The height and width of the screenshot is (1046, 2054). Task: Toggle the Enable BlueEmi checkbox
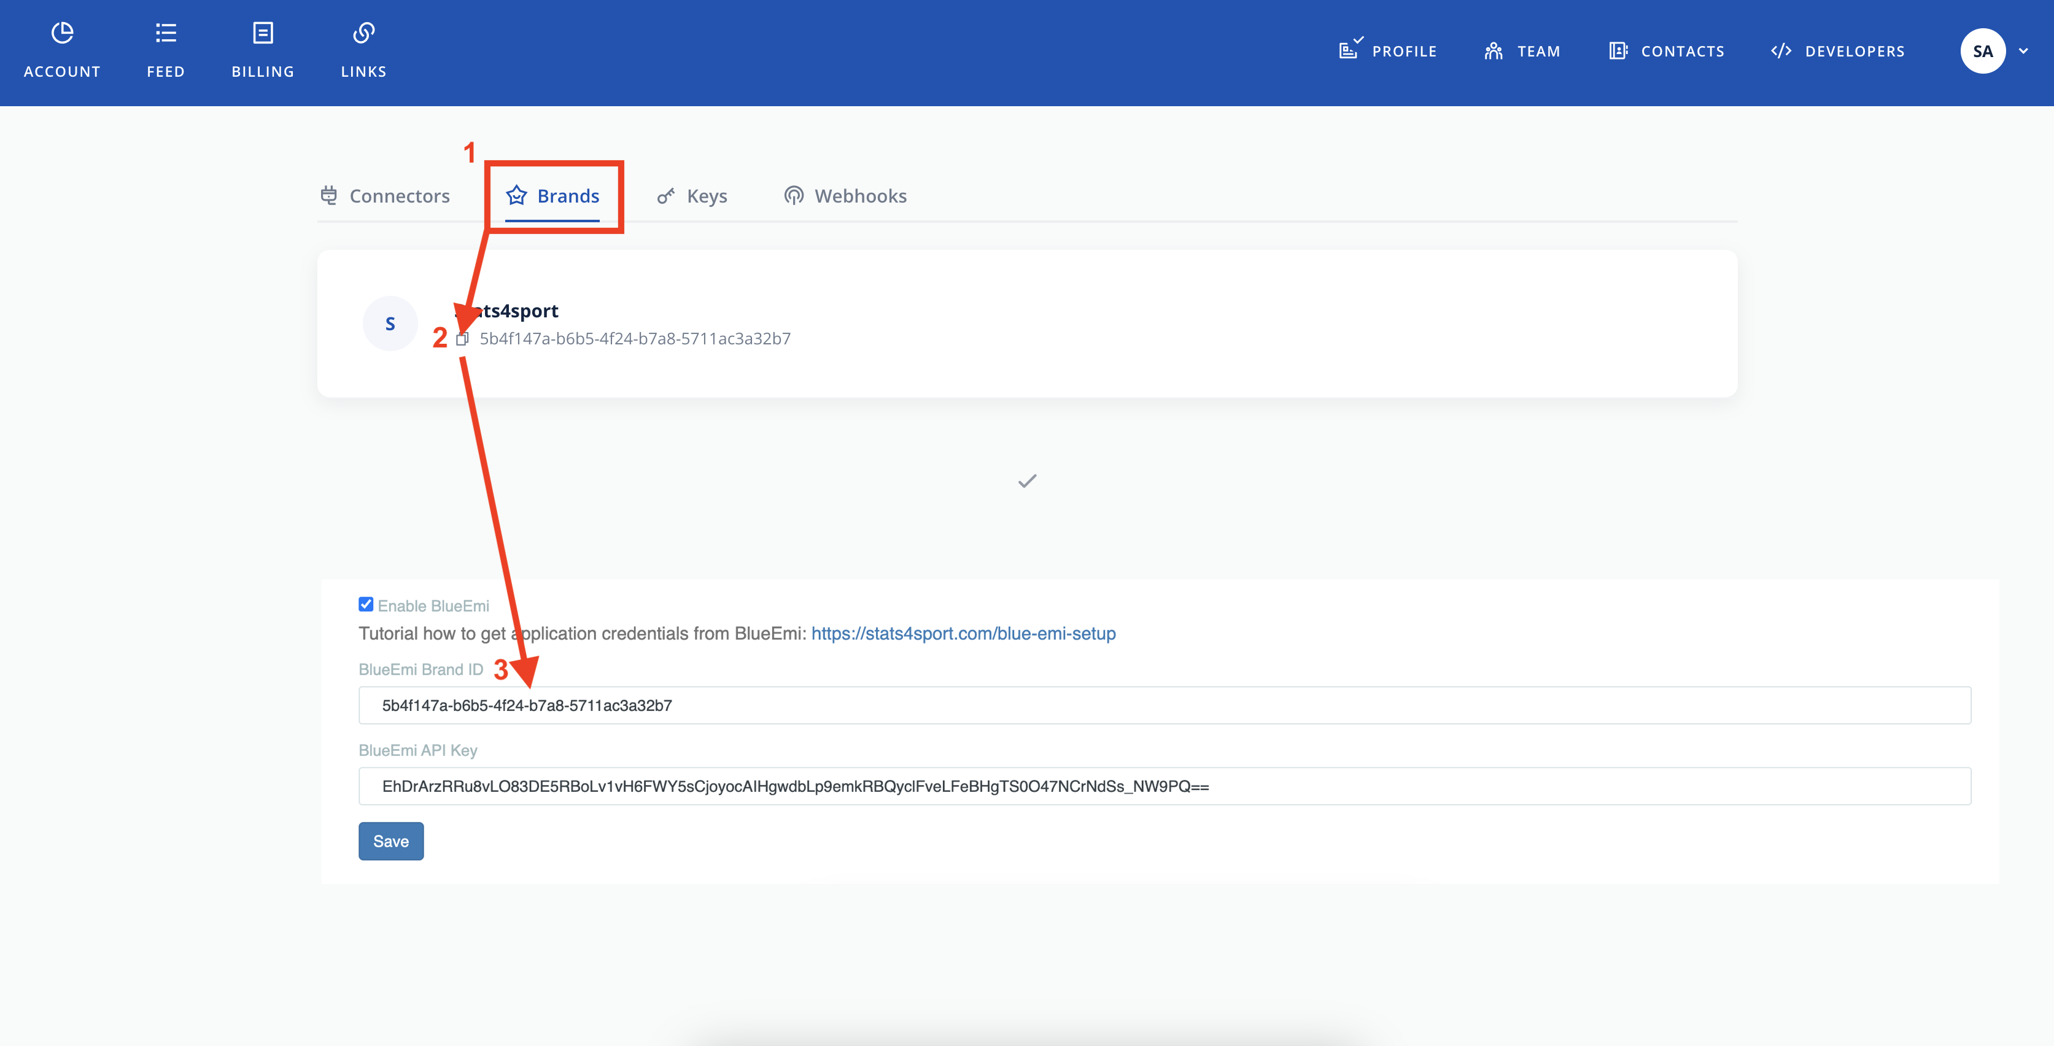(x=366, y=604)
